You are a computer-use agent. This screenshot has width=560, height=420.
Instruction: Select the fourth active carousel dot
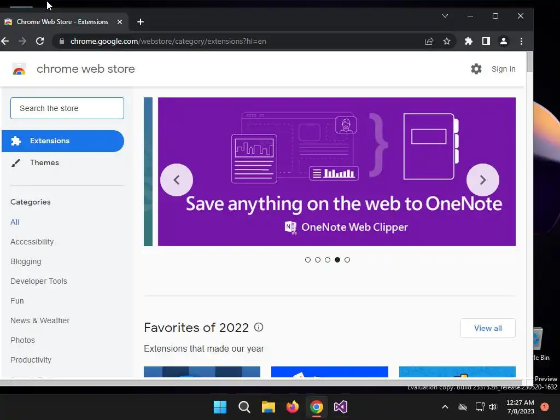click(x=337, y=260)
